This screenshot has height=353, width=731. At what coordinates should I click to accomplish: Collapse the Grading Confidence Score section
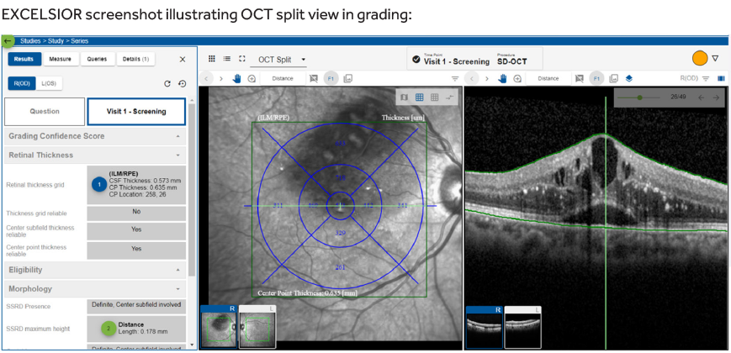[x=177, y=136]
